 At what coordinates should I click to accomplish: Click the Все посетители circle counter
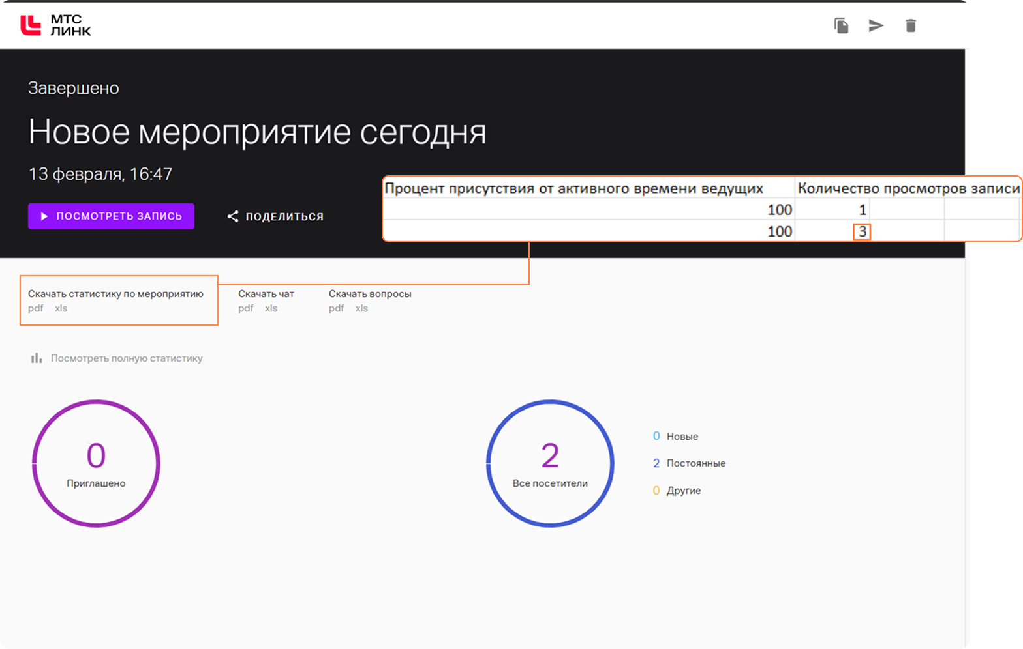tap(550, 463)
